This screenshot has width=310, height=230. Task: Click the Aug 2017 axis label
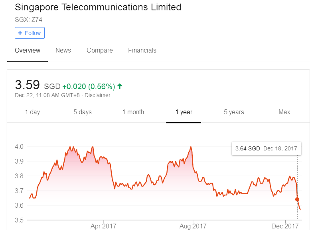pyautogui.click(x=193, y=226)
